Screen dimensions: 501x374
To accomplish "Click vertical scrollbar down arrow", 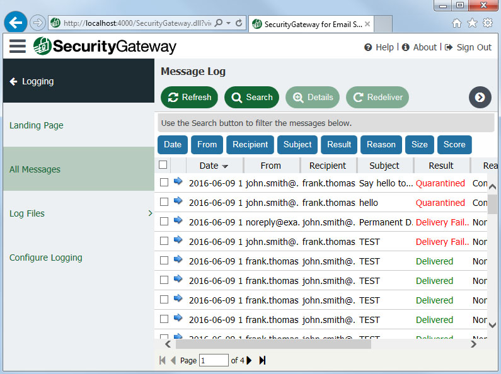I will pyautogui.click(x=493, y=325).
